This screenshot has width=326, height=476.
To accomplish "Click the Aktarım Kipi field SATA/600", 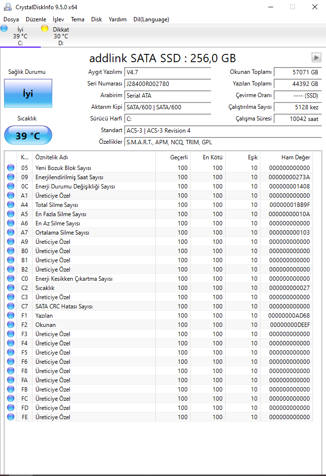I will [x=168, y=107].
